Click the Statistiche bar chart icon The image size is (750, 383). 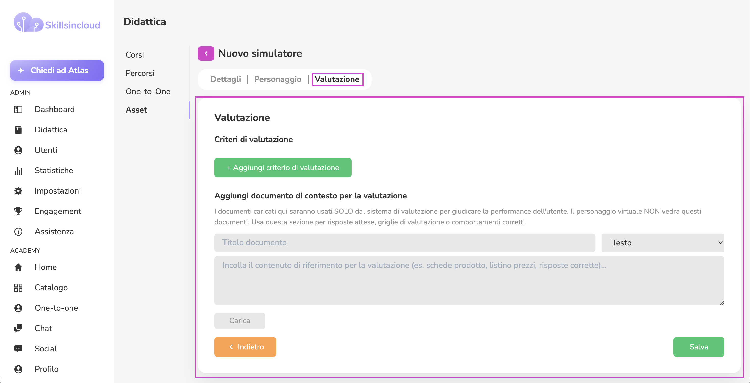(18, 171)
